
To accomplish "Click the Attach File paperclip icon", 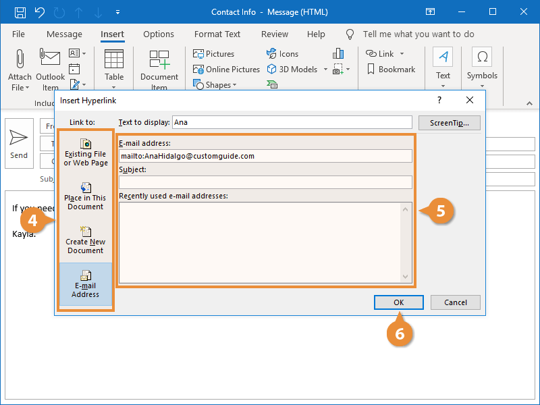I will coord(20,58).
